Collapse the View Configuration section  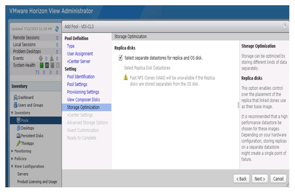point(12,166)
